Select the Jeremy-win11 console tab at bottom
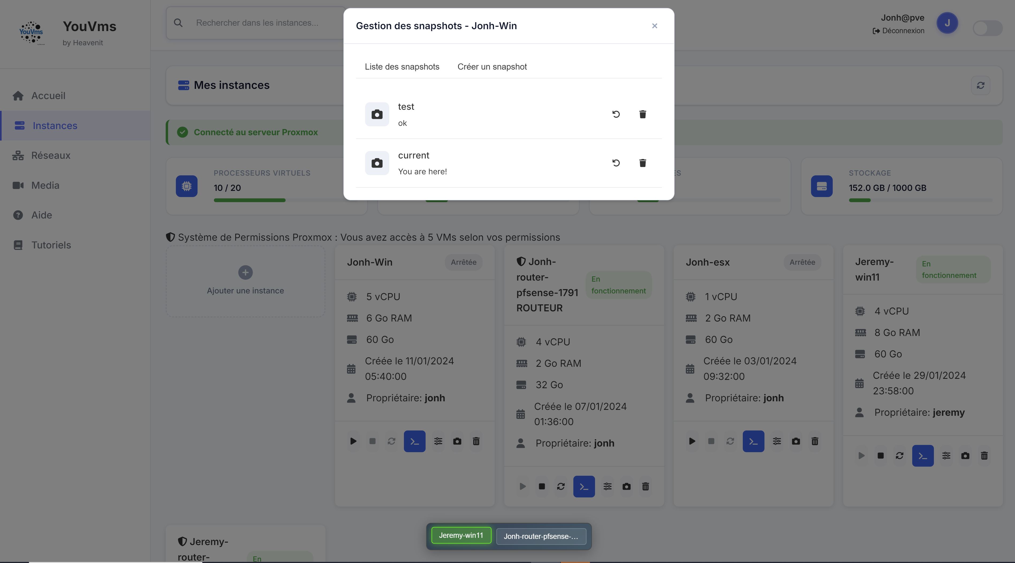This screenshot has width=1015, height=563. coord(461,535)
